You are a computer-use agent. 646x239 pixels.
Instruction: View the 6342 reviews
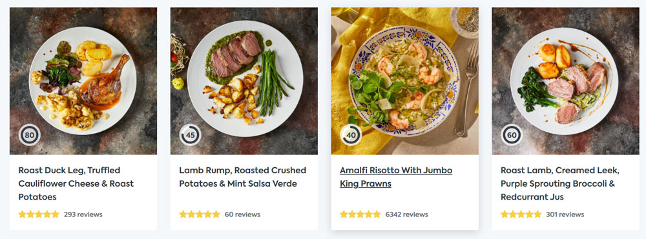[406, 214]
